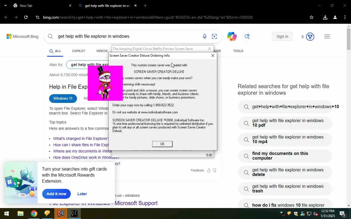Click Sign in on Bing
This screenshot has height=219, width=351.
pyautogui.click(x=282, y=36)
